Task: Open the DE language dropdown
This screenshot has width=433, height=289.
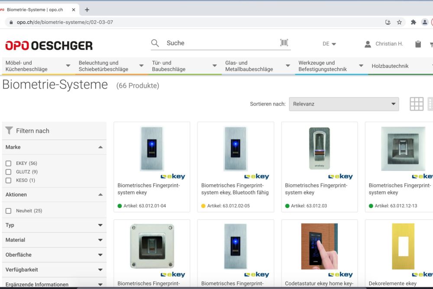Action: [x=329, y=44]
